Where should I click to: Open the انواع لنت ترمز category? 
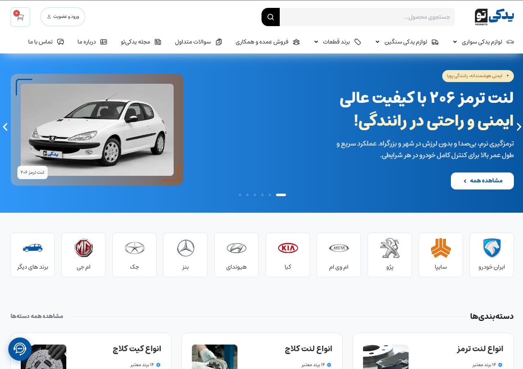[480, 349]
